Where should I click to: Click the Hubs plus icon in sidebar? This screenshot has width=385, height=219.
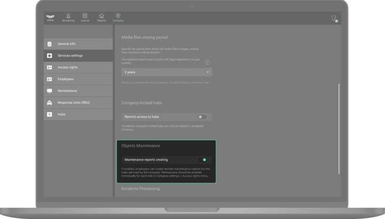[x=49, y=114]
